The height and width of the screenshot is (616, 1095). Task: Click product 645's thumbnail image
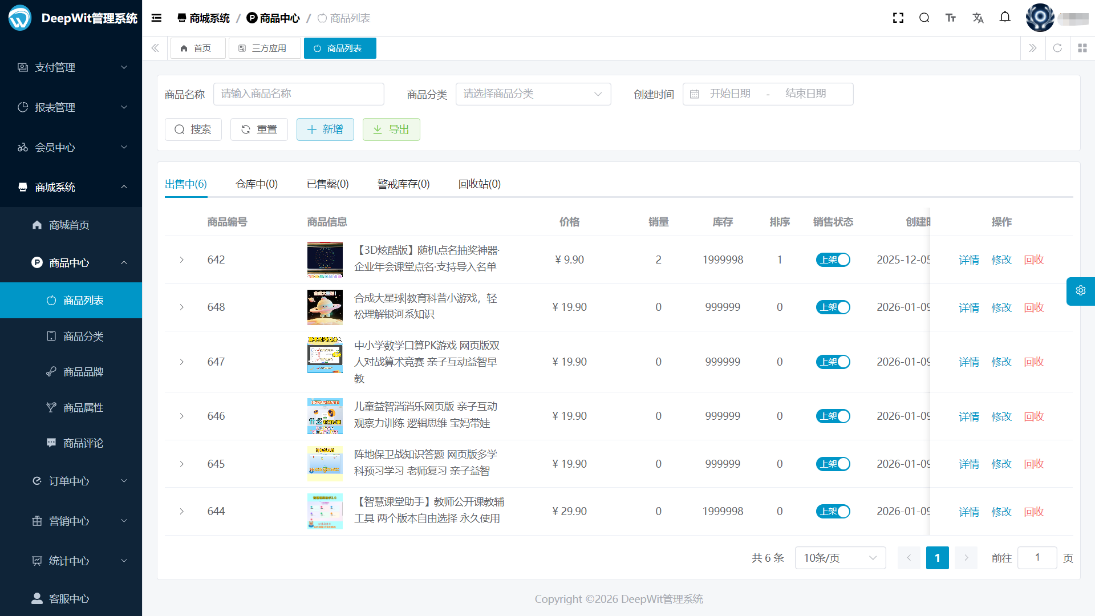point(325,464)
